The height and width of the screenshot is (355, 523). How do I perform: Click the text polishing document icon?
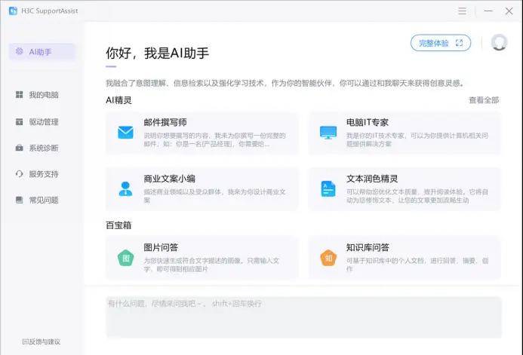(328, 188)
